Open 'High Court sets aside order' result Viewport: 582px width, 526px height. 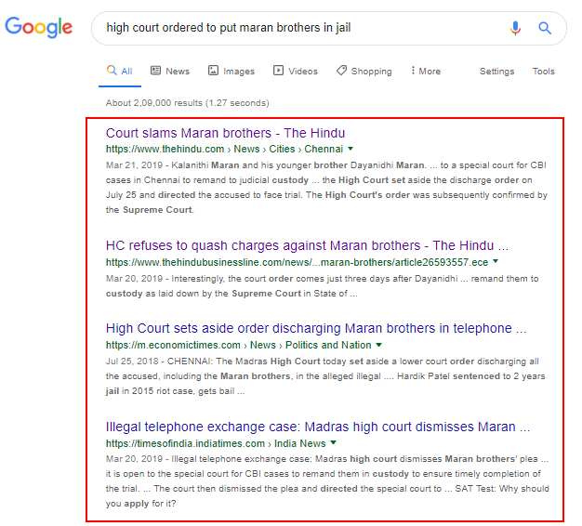(316, 328)
